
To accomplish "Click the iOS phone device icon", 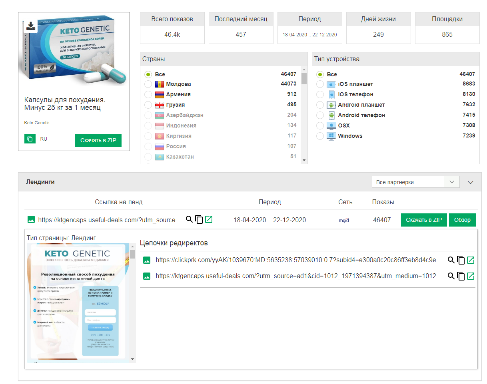I will point(331,95).
